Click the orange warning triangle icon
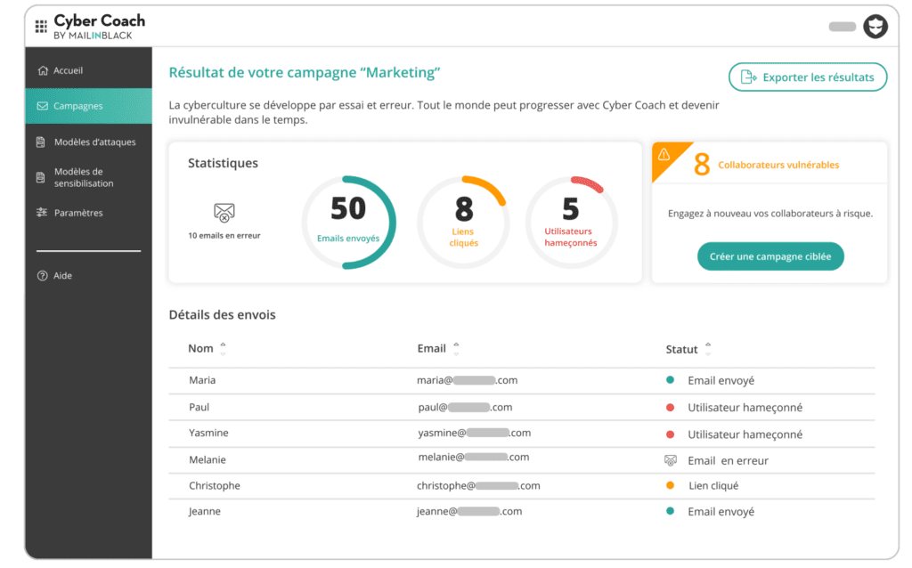Screen dimensions: 912x568 coord(664,155)
